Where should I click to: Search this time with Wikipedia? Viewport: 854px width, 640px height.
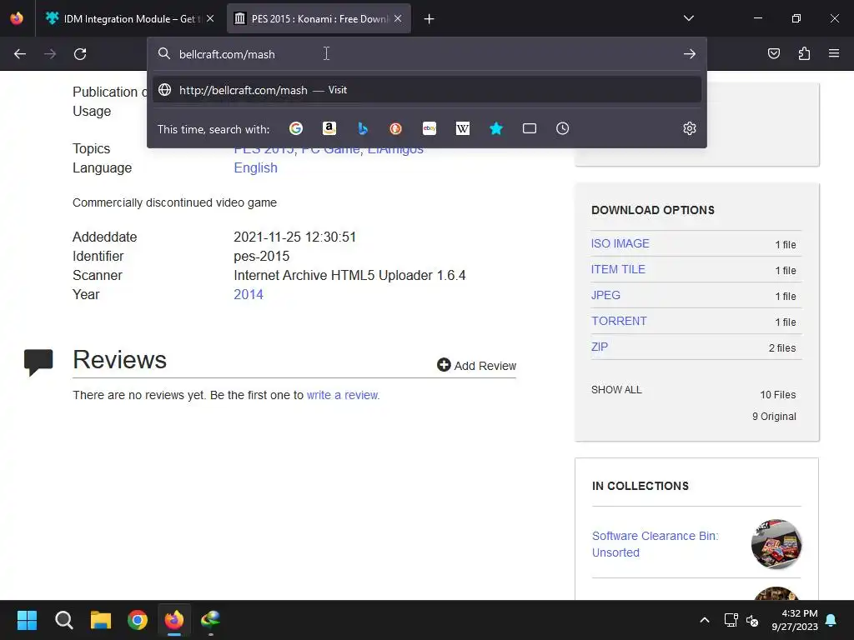(462, 128)
